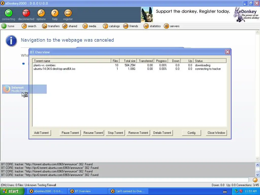Click the page scrollbar down arrow

pyautogui.click(x=257, y=158)
